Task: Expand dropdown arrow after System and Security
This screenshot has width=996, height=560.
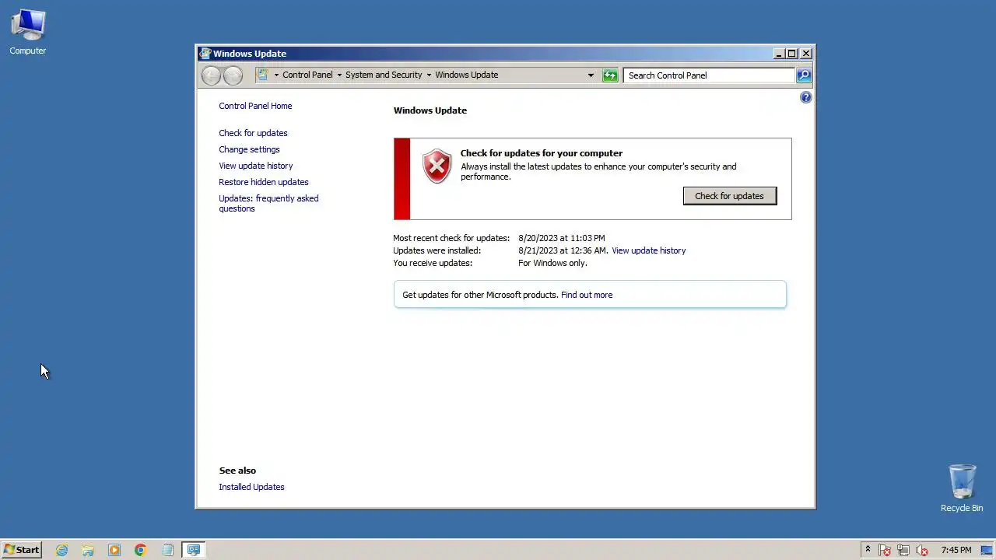Action: [429, 75]
